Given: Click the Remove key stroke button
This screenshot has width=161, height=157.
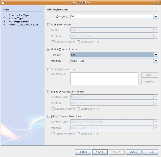Looking at the screenshot, I should [x=150, y=82].
